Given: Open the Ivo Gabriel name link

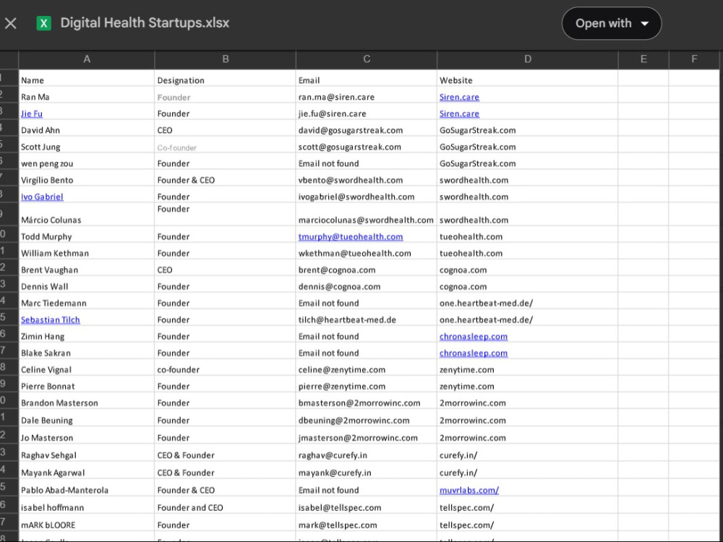Looking at the screenshot, I should [x=42, y=197].
